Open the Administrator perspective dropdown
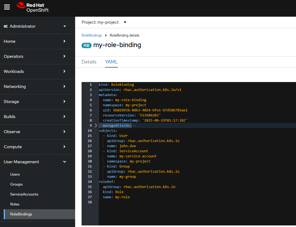Image resolution: width=296 pixels, height=227 pixels. pyautogui.click(x=38, y=26)
